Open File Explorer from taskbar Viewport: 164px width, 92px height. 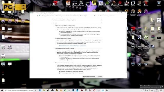[x=44, y=90]
